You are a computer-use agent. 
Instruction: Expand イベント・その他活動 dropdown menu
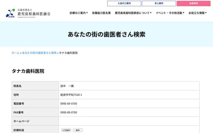(x=170, y=13)
